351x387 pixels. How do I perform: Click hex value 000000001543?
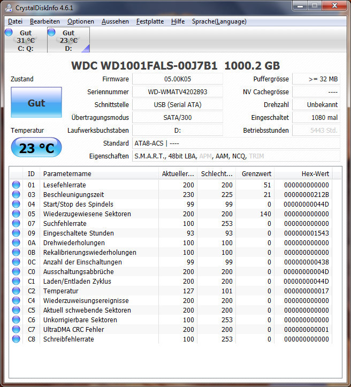pos(307,233)
